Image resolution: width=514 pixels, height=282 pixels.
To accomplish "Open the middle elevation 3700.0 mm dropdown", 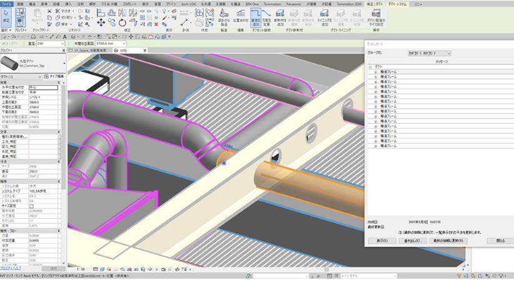I will [x=124, y=44].
